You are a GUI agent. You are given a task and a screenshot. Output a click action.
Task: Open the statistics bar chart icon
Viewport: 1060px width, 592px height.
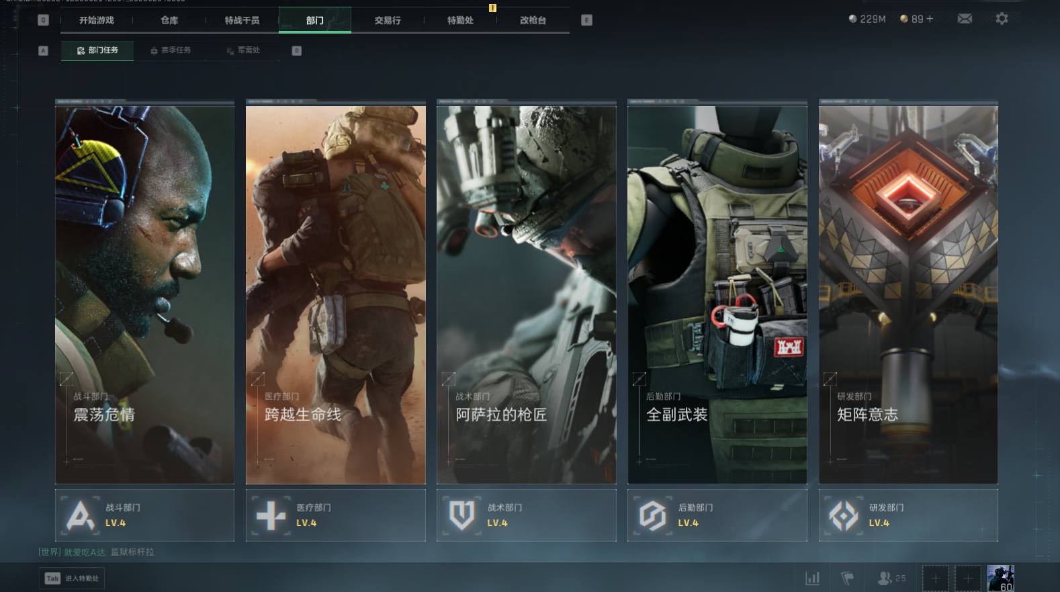click(812, 578)
